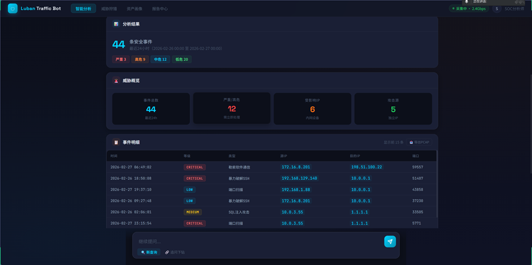
Task: Click the 低危 20 severity tag
Action: pyautogui.click(x=181, y=60)
